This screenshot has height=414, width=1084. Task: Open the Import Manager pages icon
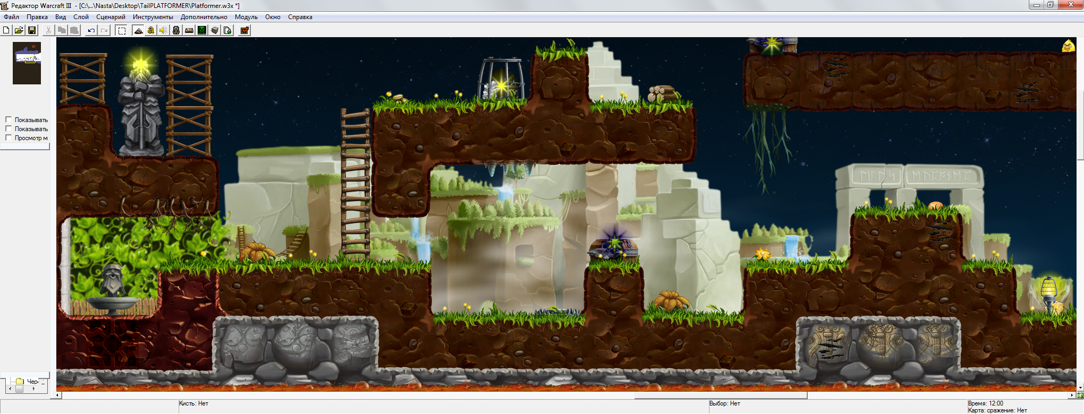click(227, 30)
